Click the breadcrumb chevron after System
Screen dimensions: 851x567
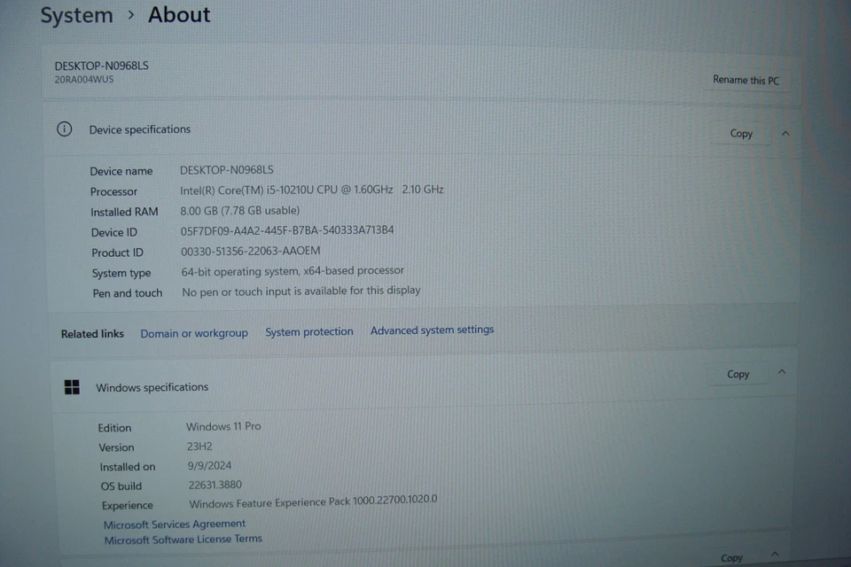131,15
